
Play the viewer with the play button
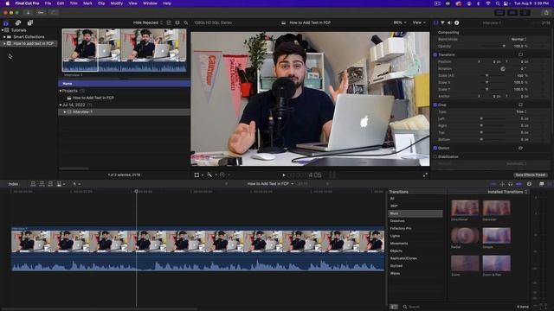(284, 175)
